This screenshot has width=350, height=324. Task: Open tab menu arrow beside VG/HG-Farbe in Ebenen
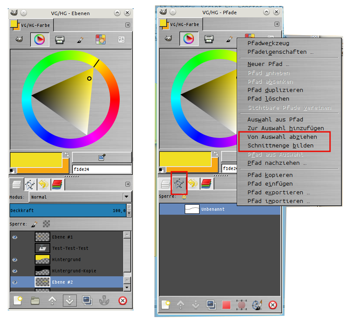click(x=128, y=25)
